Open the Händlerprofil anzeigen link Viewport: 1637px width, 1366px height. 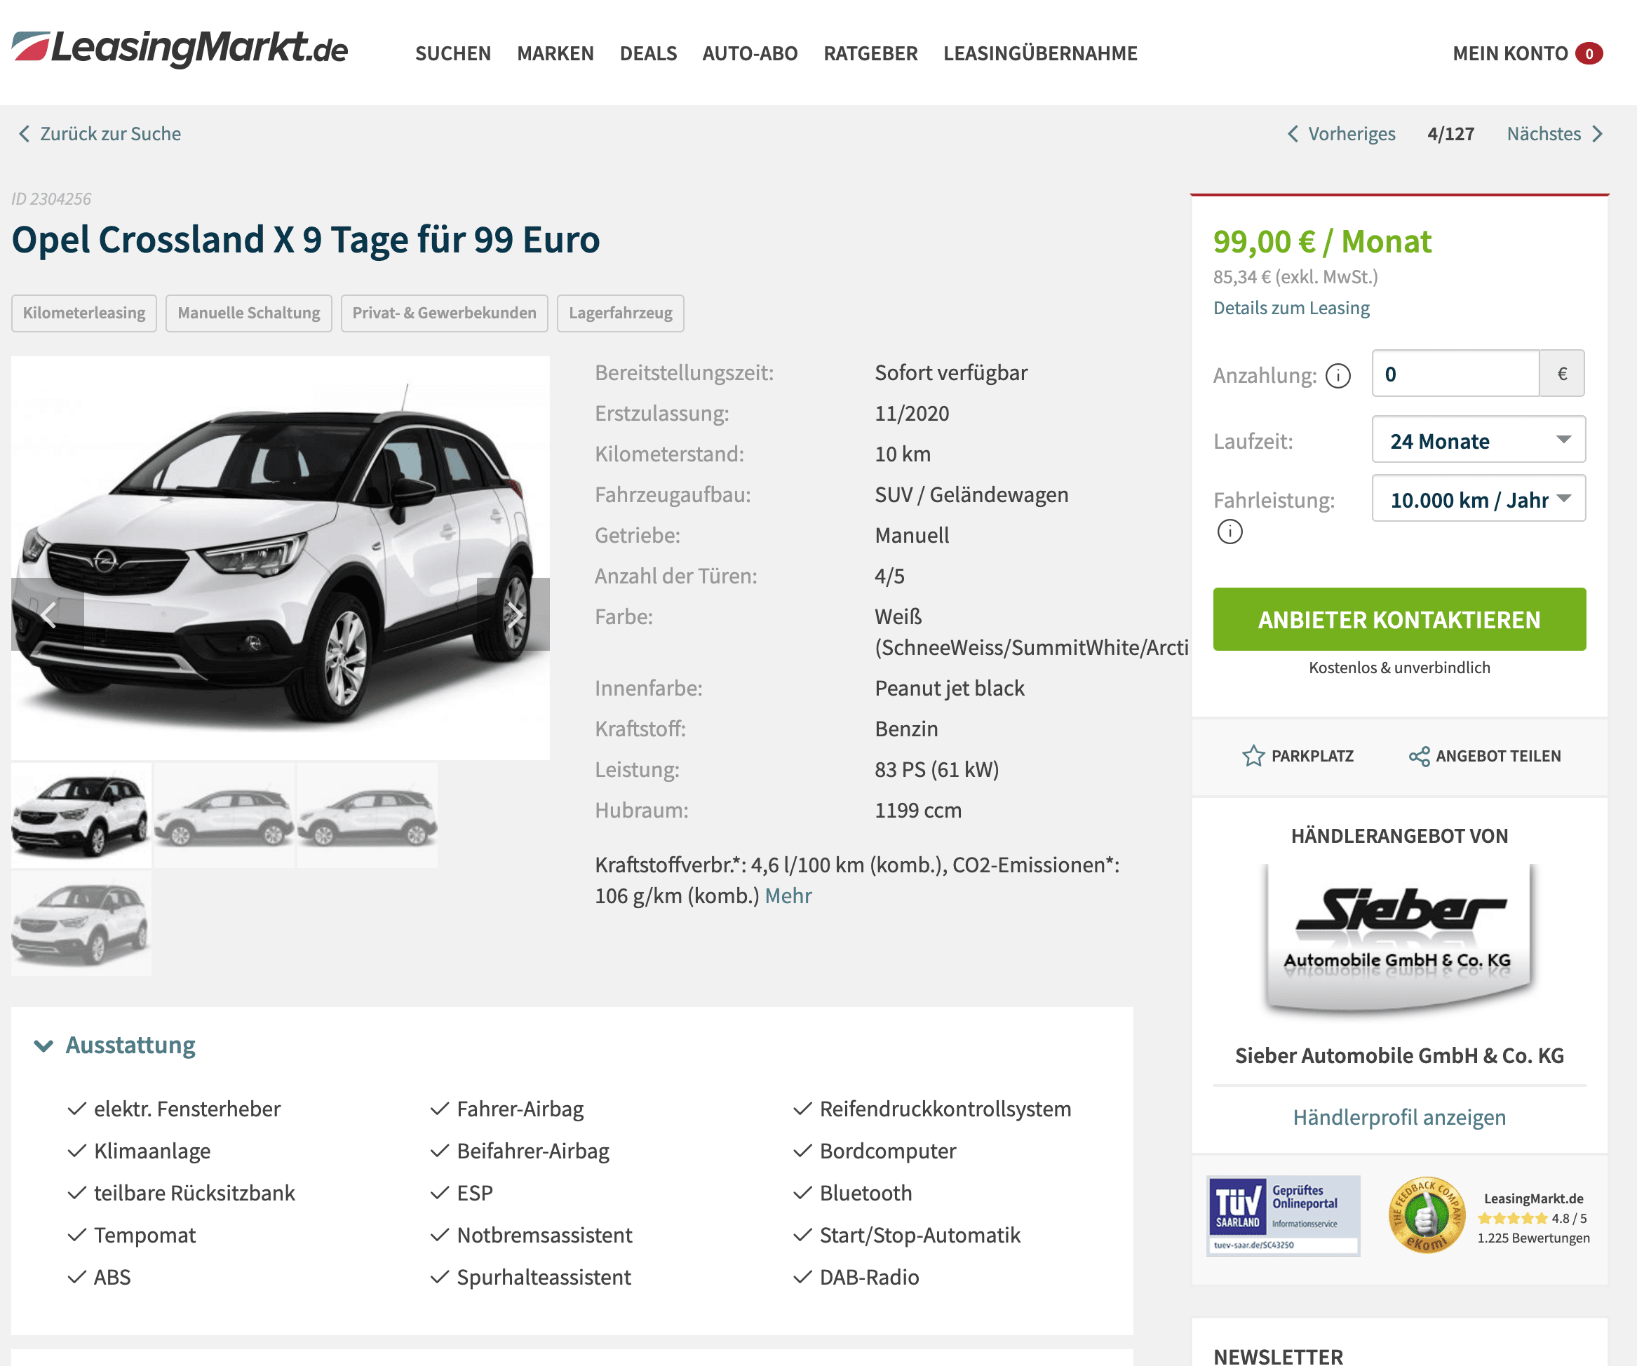click(x=1399, y=1116)
